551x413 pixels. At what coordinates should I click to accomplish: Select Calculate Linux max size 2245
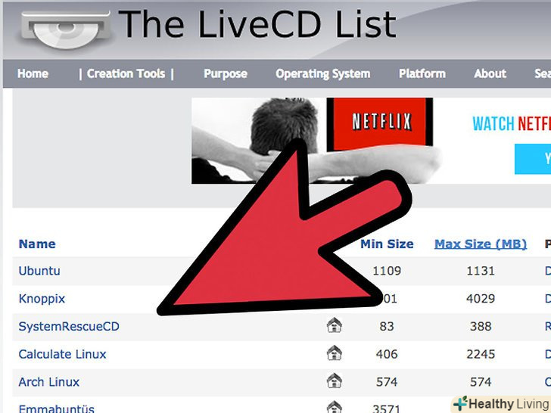click(481, 354)
